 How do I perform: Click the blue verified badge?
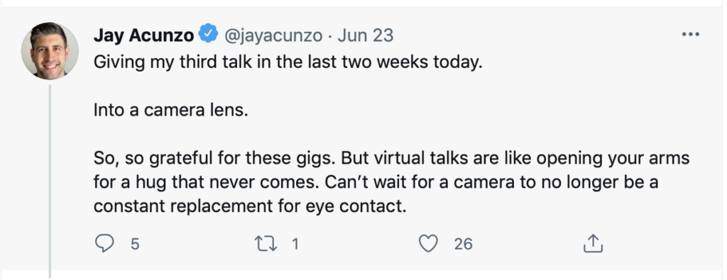[x=209, y=33]
